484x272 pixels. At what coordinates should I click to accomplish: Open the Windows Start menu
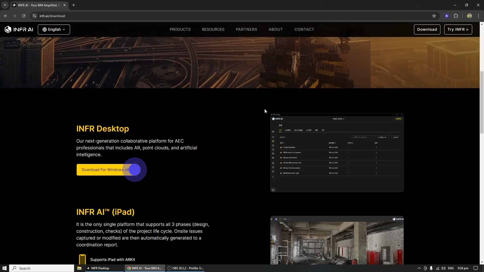[x=4, y=268]
